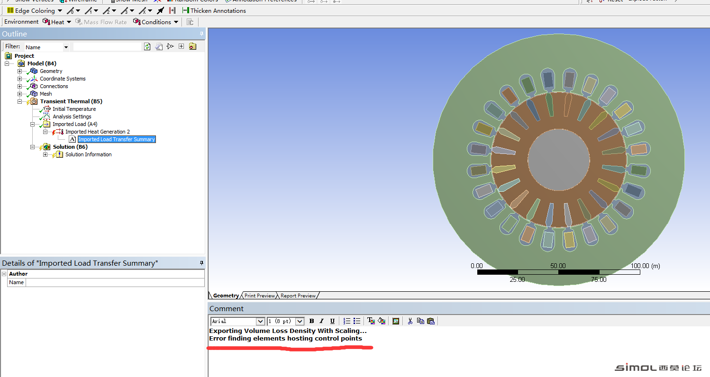Click the black arrow direction icon
Viewport: 710px width, 377px height.
coord(161,10)
